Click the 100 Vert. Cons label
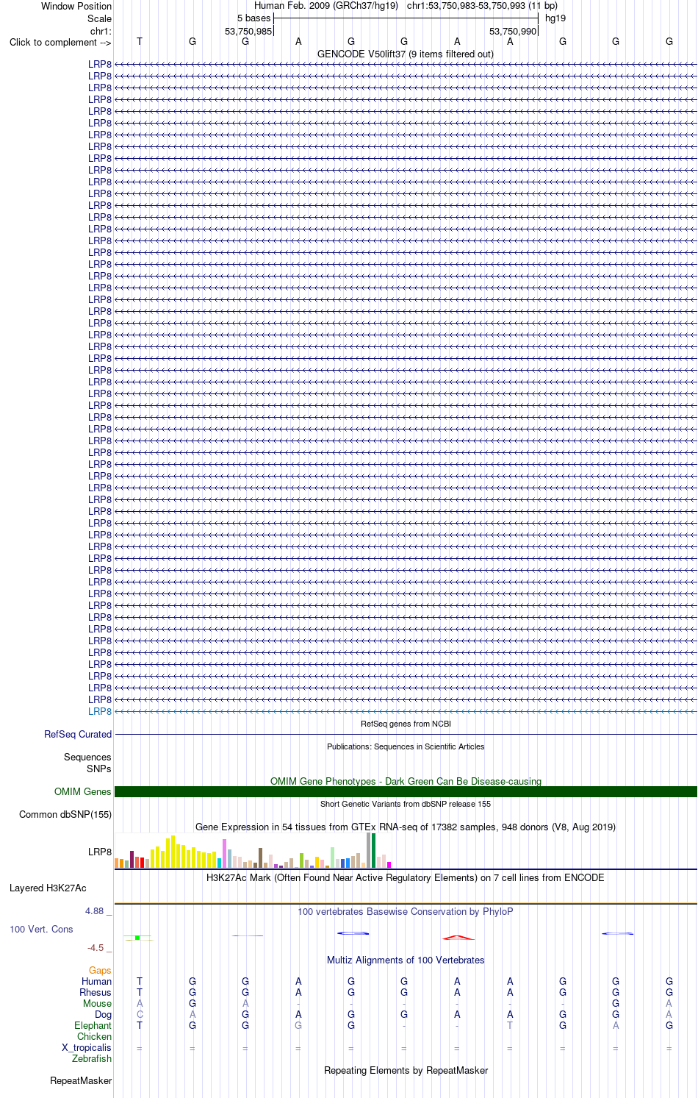Viewport: 698px width, 1098px height. [x=41, y=929]
